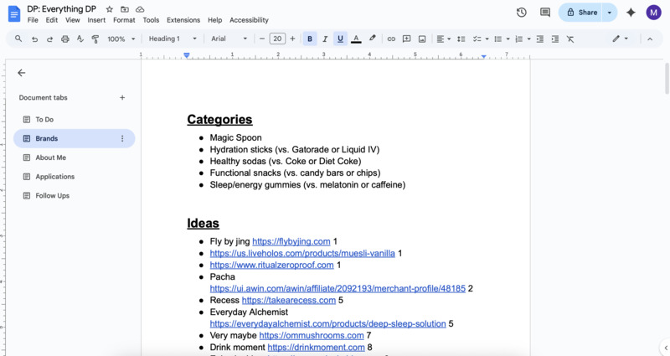Open the editing mode pencil dropdown
This screenshot has width=670, height=356.
pos(620,39)
